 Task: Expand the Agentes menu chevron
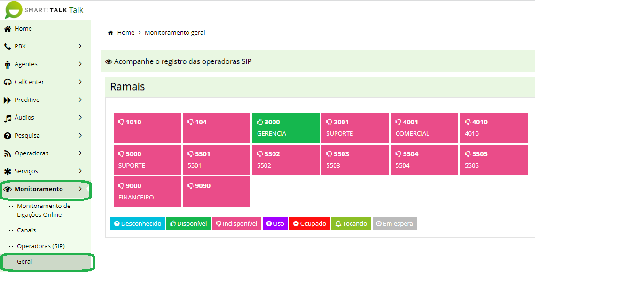pyautogui.click(x=80, y=64)
